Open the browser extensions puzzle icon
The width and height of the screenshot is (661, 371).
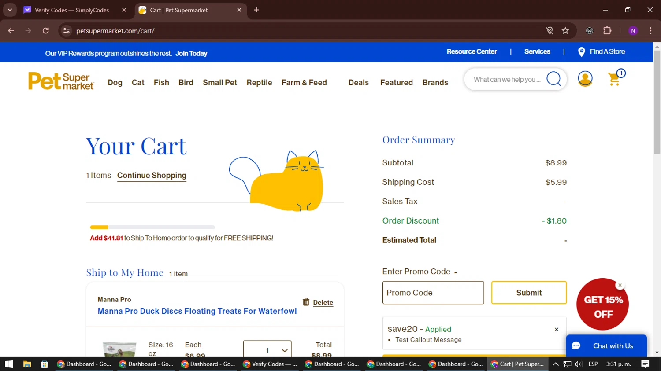point(607,31)
